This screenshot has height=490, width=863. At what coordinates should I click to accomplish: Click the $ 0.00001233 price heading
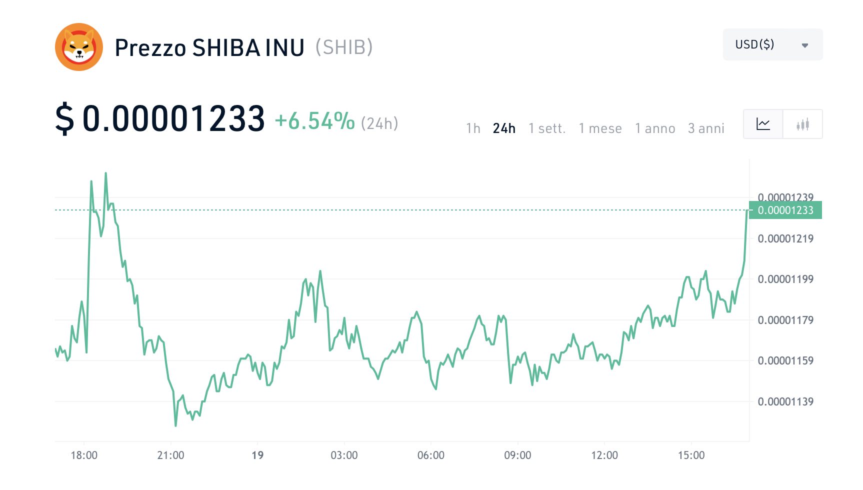(160, 119)
